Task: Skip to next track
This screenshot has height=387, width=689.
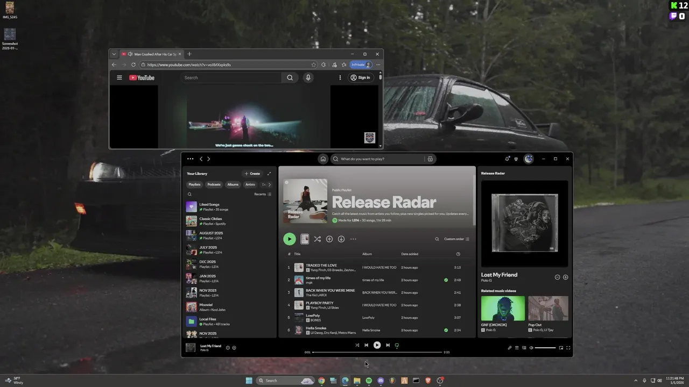Action: [388, 345]
